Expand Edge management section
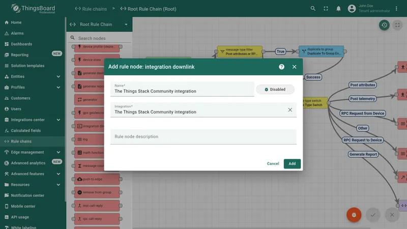 (33, 152)
